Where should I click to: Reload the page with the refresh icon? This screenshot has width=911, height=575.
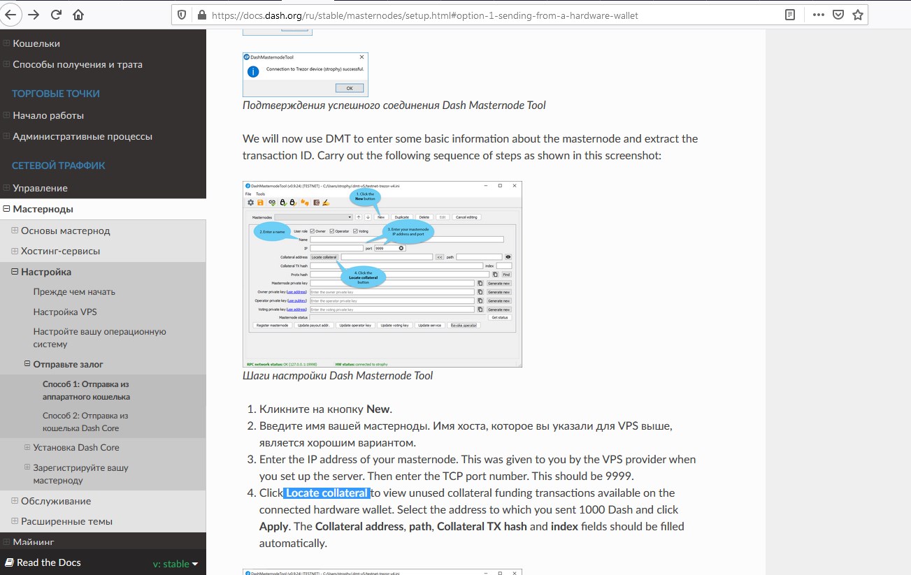click(x=56, y=15)
